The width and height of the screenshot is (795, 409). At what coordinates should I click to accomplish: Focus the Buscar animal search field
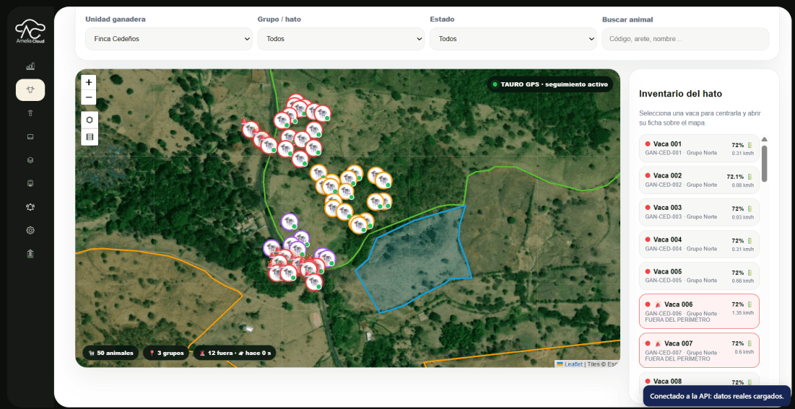pyautogui.click(x=685, y=39)
